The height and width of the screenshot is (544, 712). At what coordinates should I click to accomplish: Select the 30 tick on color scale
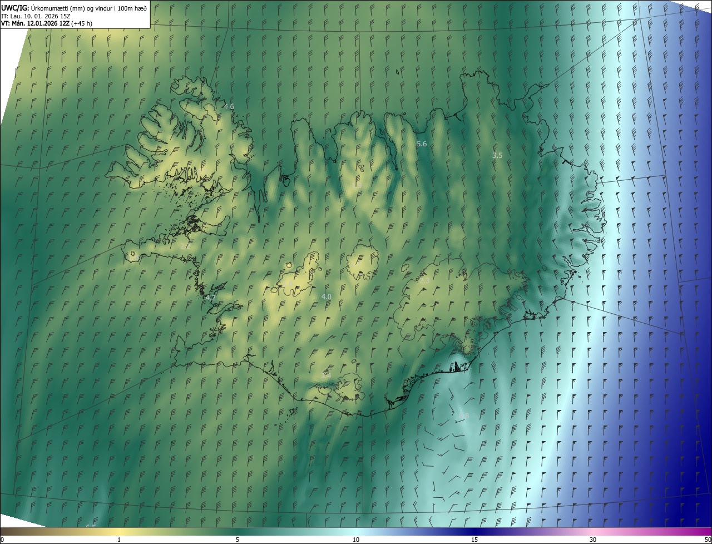pyautogui.click(x=593, y=540)
